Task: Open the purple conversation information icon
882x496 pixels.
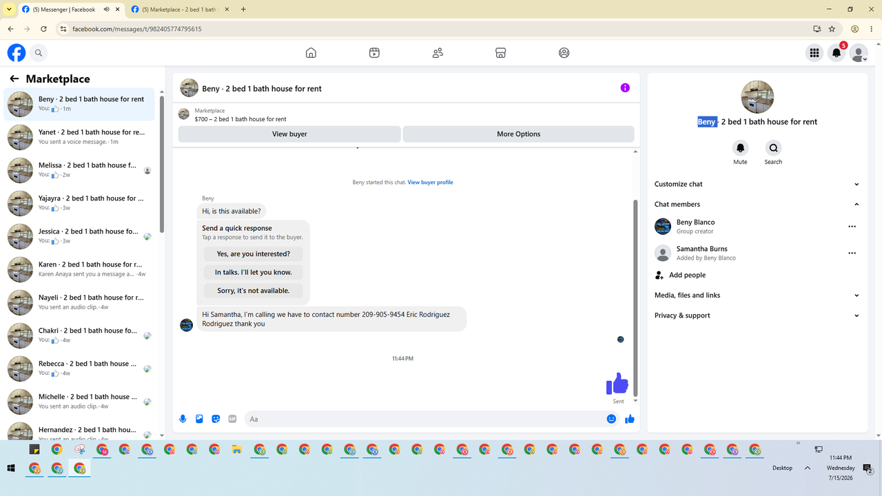Action: pos(625,87)
